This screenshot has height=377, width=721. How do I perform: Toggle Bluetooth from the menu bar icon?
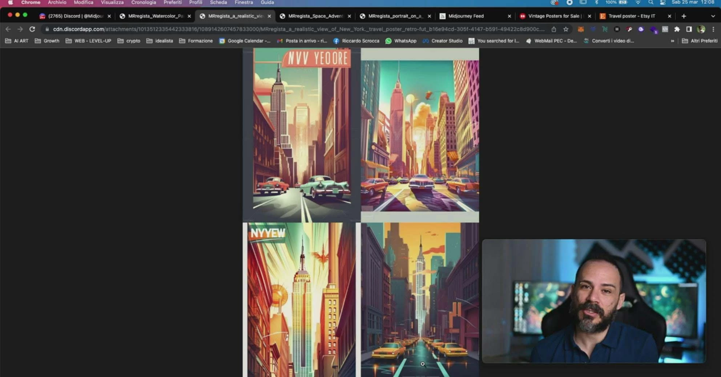[x=597, y=3]
